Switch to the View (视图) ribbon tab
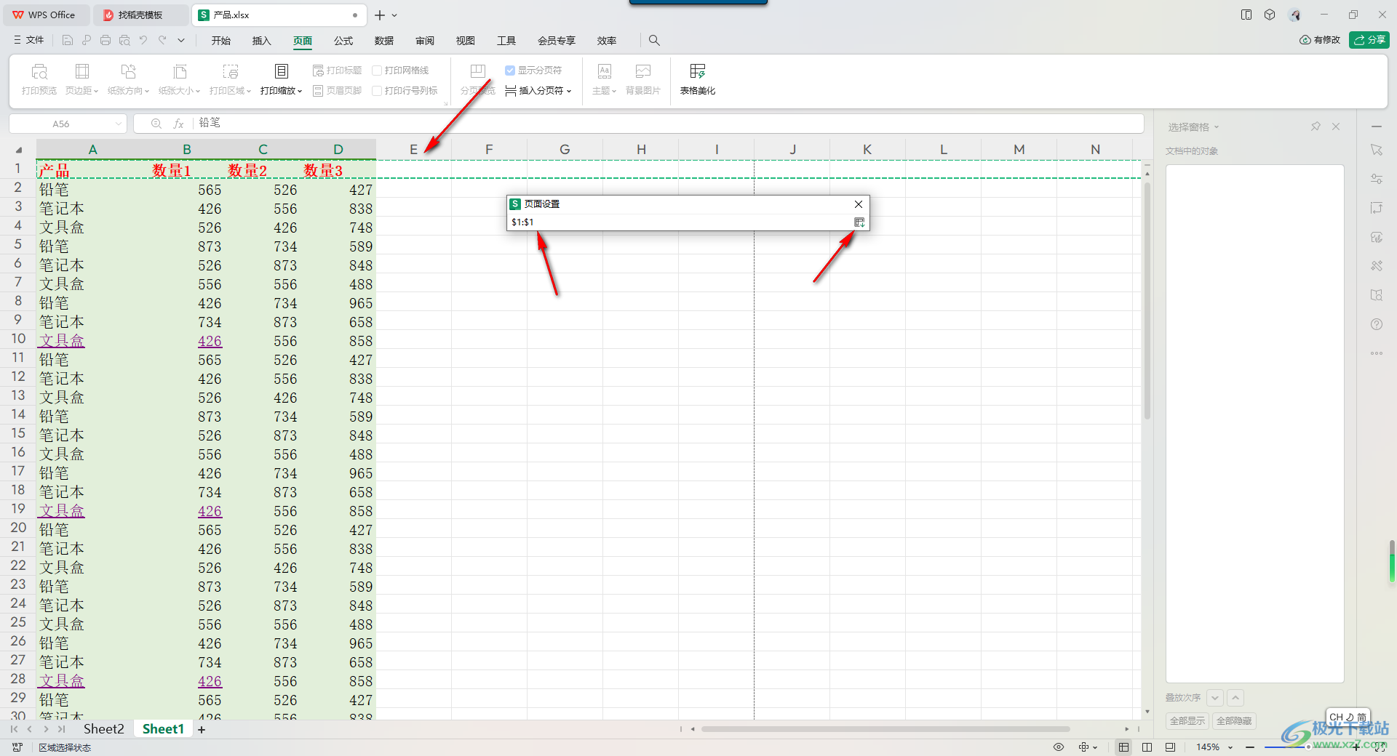Viewport: 1397px width, 756px height. pyautogui.click(x=466, y=41)
